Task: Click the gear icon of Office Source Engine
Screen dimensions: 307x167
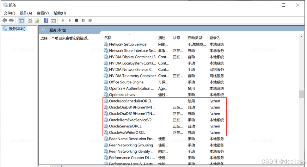Action: tap(106, 82)
